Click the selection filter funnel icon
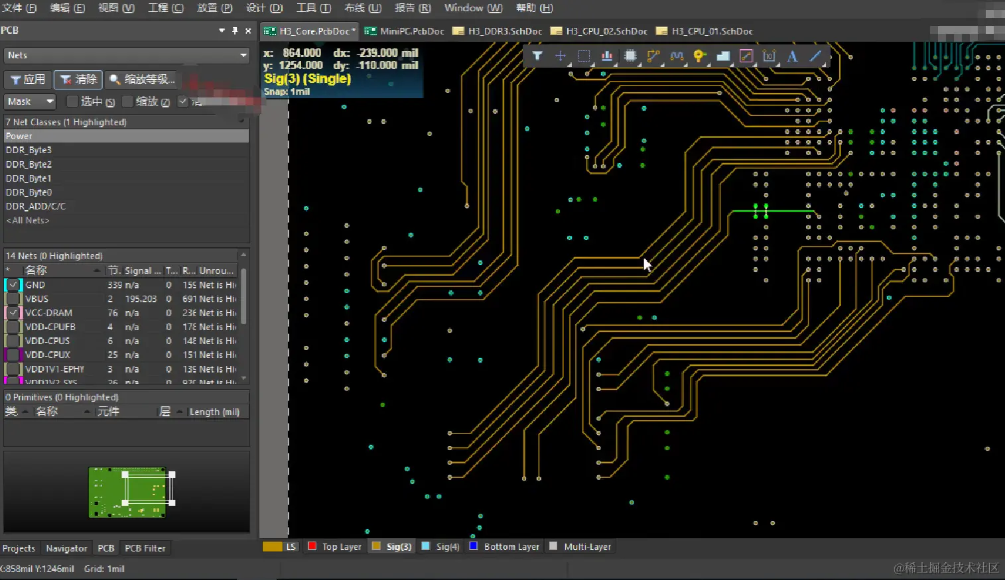The image size is (1005, 580). point(537,56)
